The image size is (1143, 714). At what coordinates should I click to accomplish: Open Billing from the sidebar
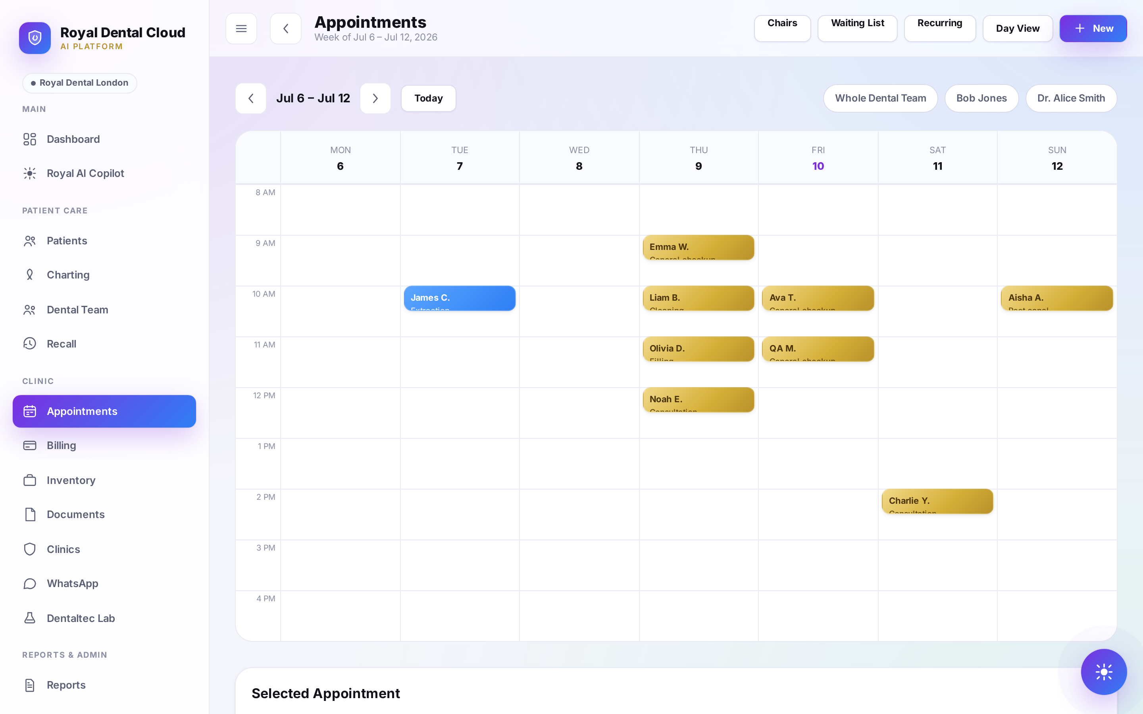[x=104, y=445]
